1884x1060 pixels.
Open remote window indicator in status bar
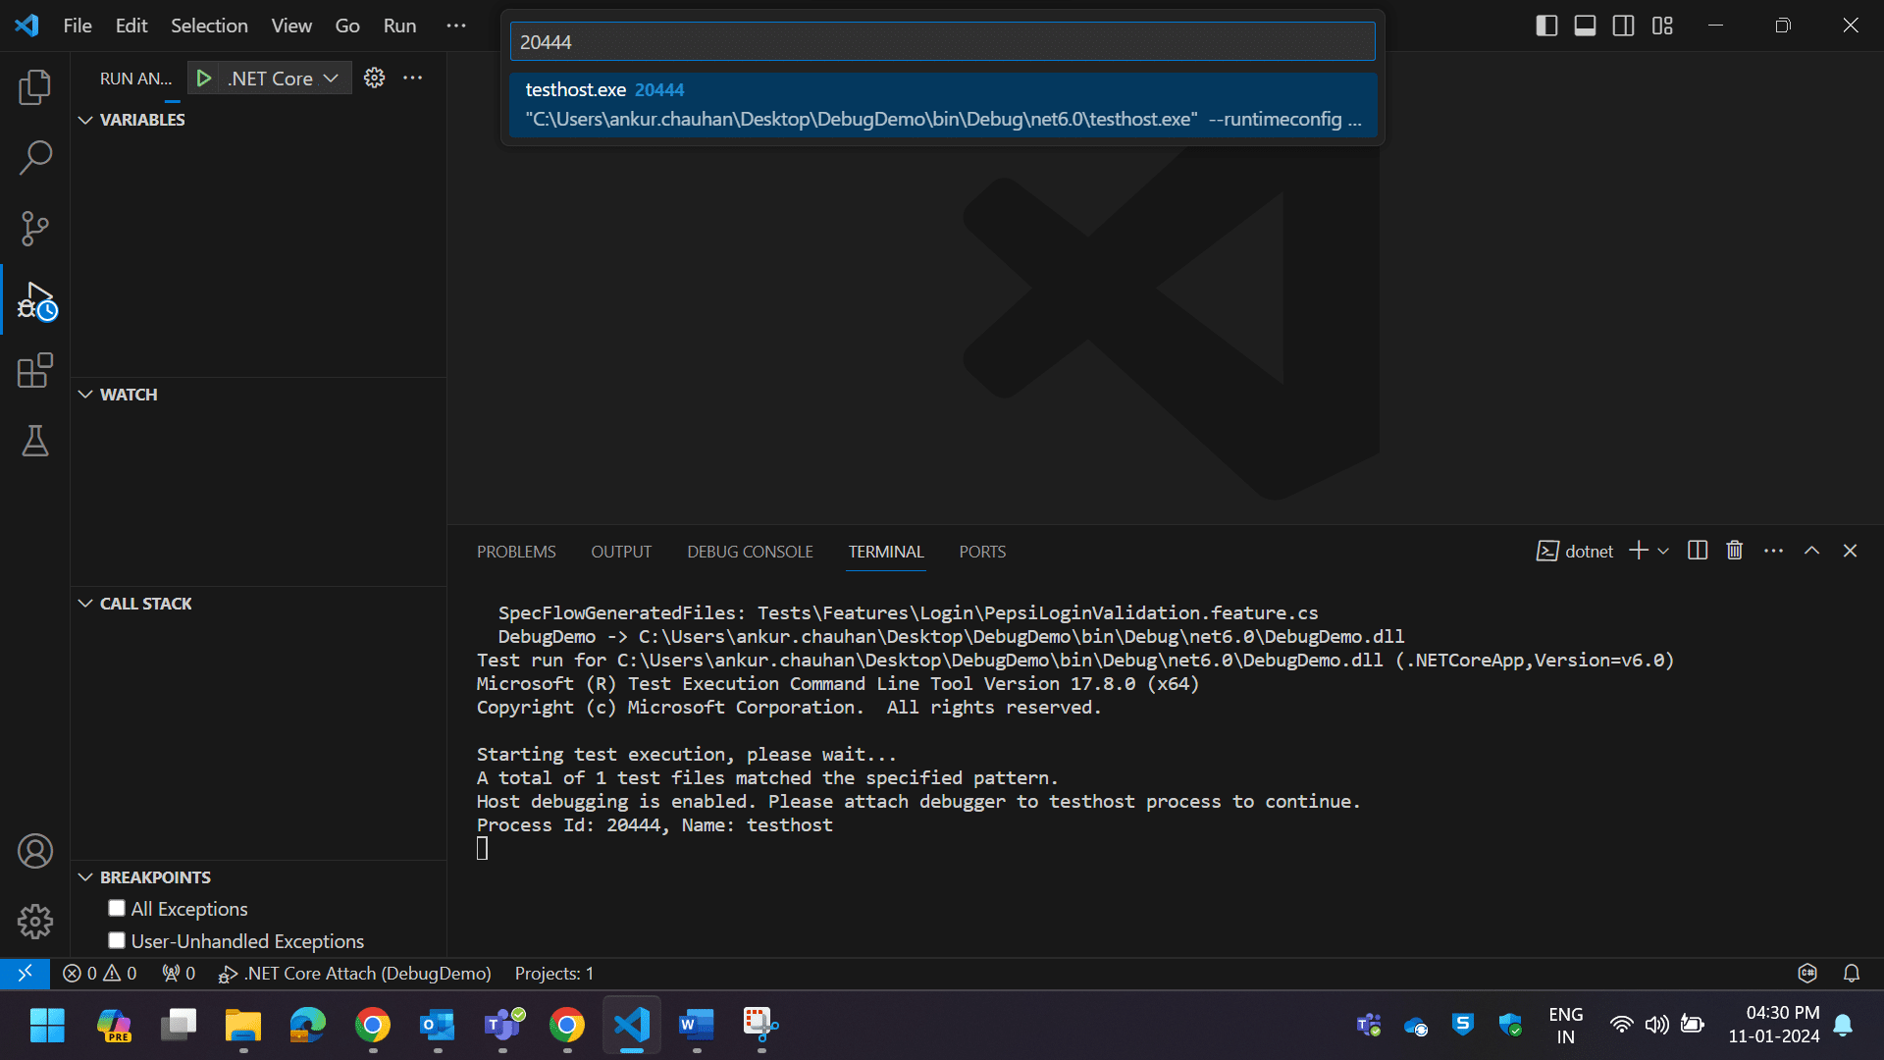click(x=25, y=974)
